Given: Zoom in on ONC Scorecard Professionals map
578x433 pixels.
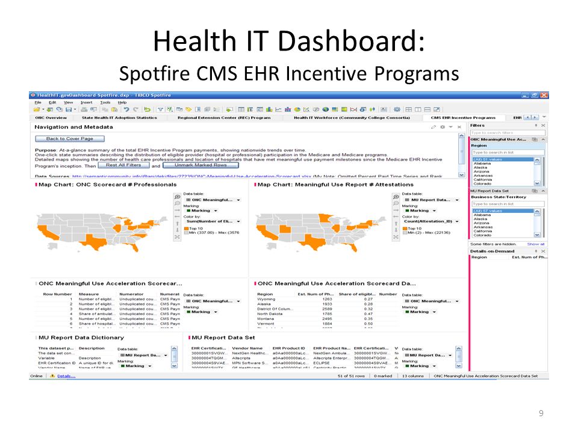Looking at the screenshot, I should pyautogui.click(x=177, y=197).
